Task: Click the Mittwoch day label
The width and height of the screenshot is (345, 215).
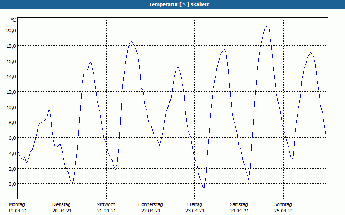Action: [106, 205]
